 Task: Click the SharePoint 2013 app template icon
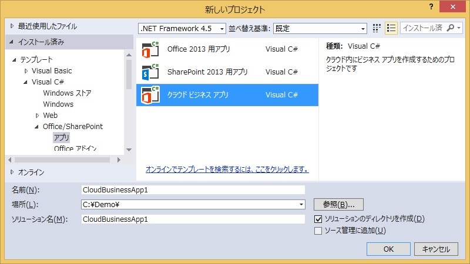point(150,72)
